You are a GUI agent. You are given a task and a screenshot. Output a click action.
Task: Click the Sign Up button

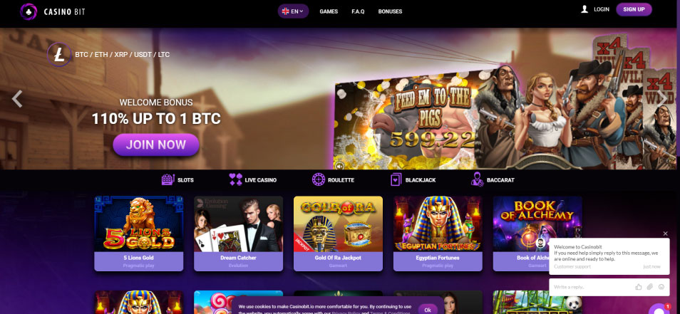(634, 9)
